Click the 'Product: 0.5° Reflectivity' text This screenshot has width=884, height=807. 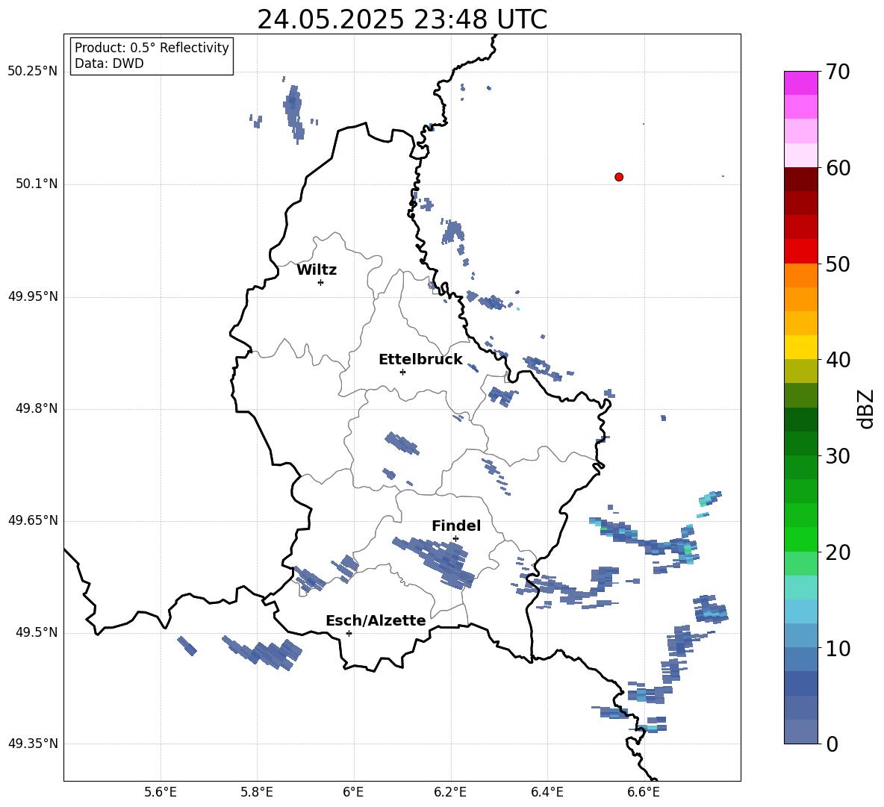152,48
